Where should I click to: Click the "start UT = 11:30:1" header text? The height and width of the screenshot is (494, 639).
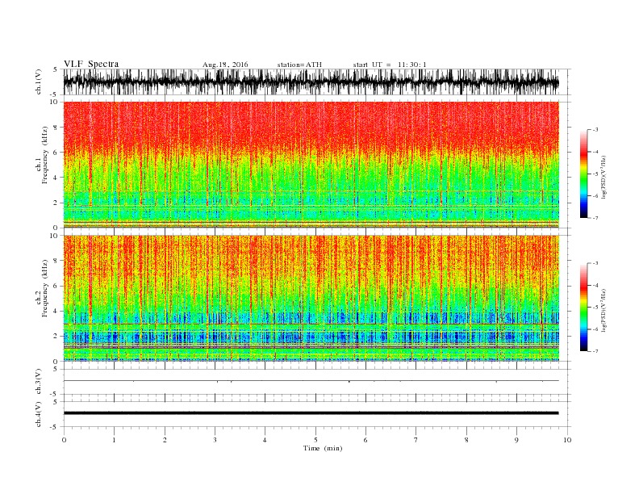coord(390,65)
